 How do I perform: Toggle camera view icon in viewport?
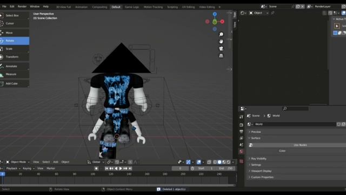coord(221,48)
